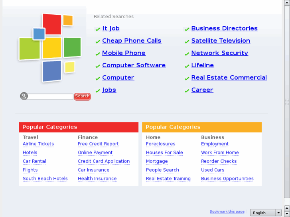Open the Business Directories link
Viewport: 290px width, 217px height.
(x=225, y=28)
